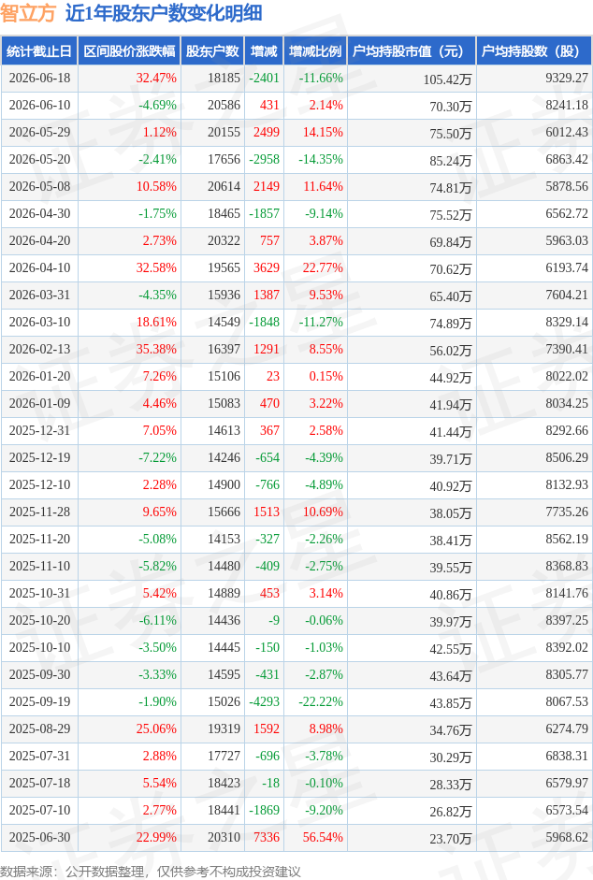
Task: Click the 统计截止日 column header
Action: 39,51
